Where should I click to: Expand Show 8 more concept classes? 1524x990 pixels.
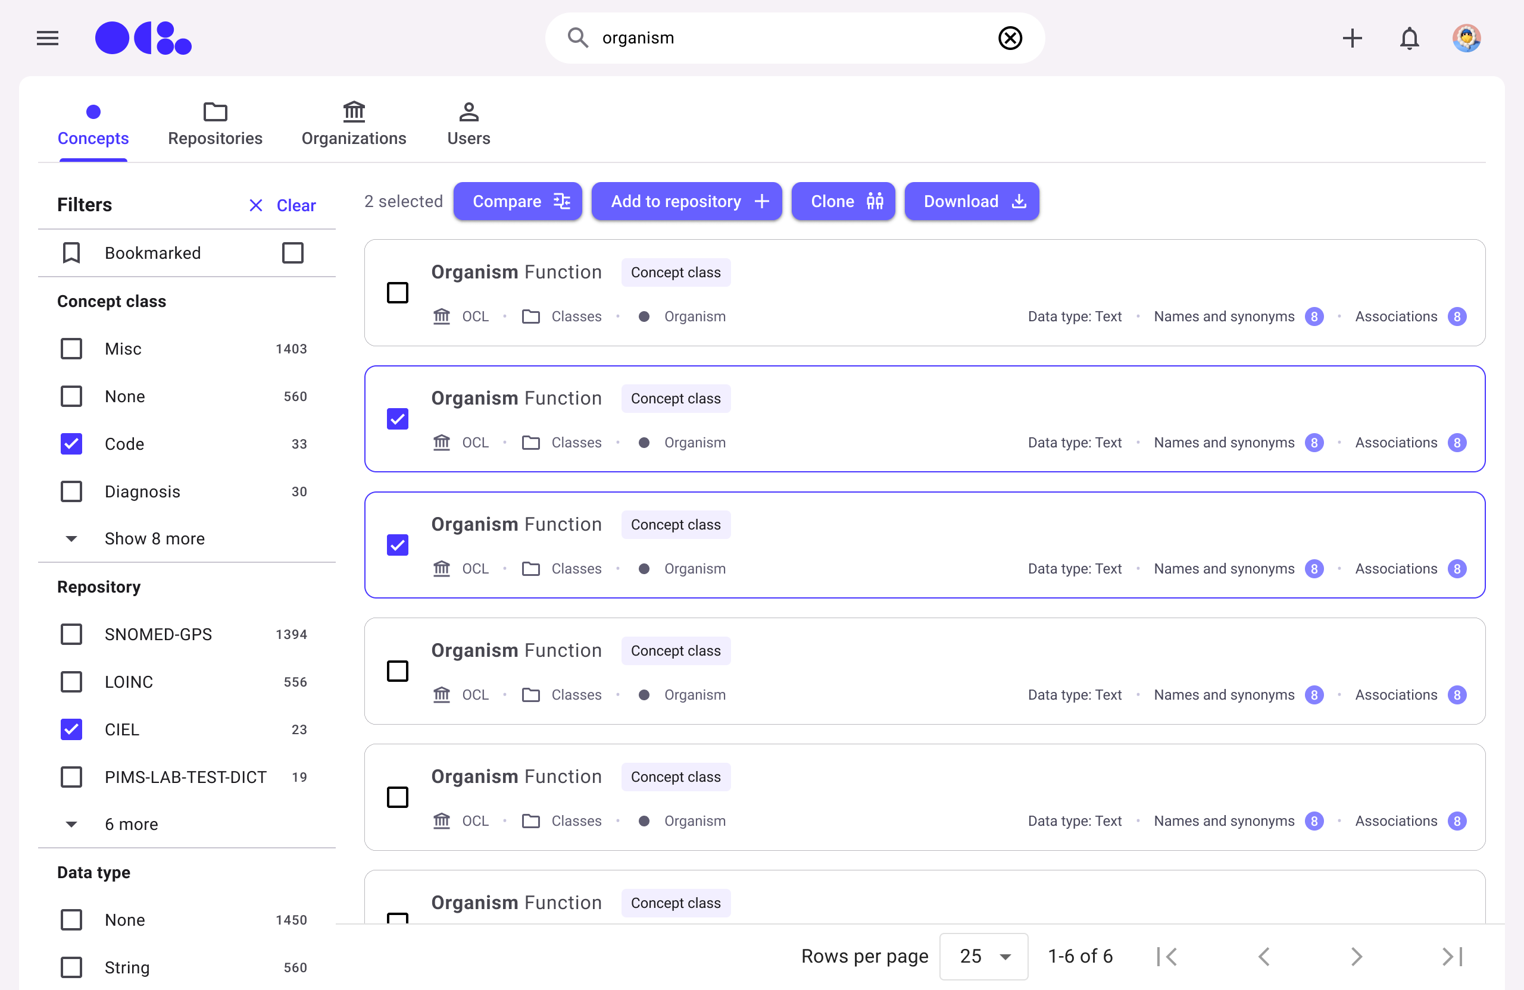(x=154, y=538)
